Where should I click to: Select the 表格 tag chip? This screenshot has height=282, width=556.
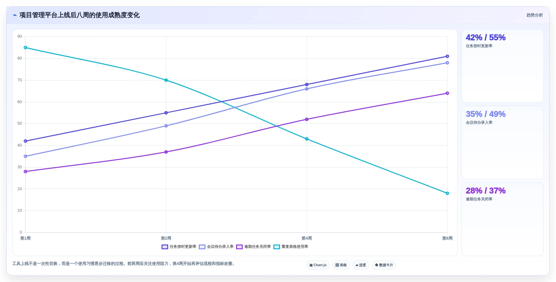(341, 265)
